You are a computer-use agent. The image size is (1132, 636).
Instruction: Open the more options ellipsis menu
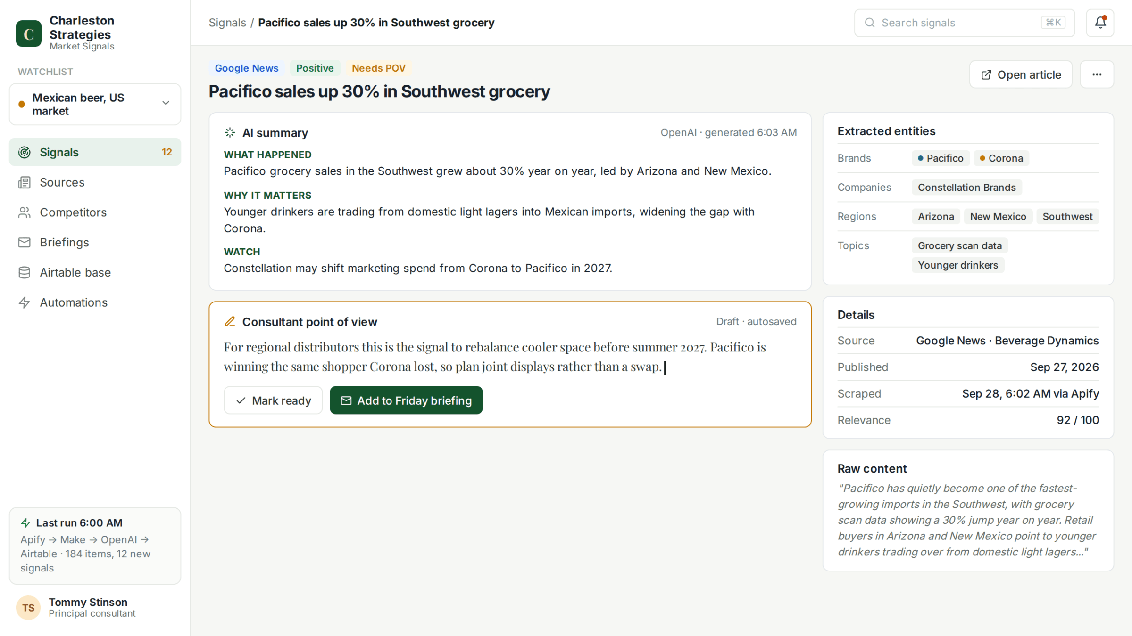pyautogui.click(x=1097, y=74)
